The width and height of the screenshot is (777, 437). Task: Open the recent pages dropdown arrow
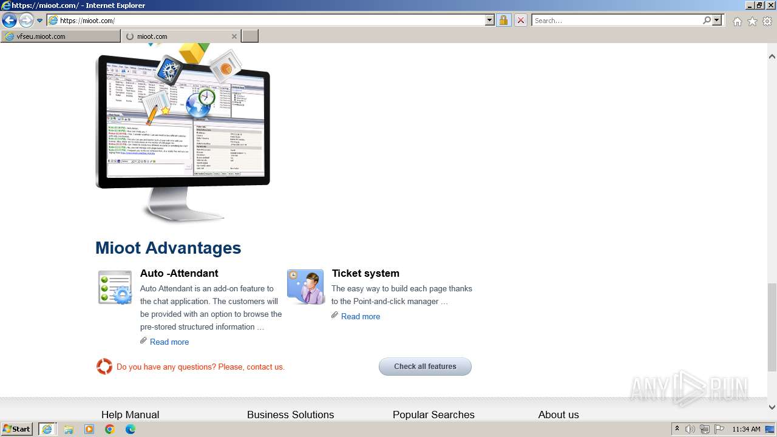click(39, 21)
